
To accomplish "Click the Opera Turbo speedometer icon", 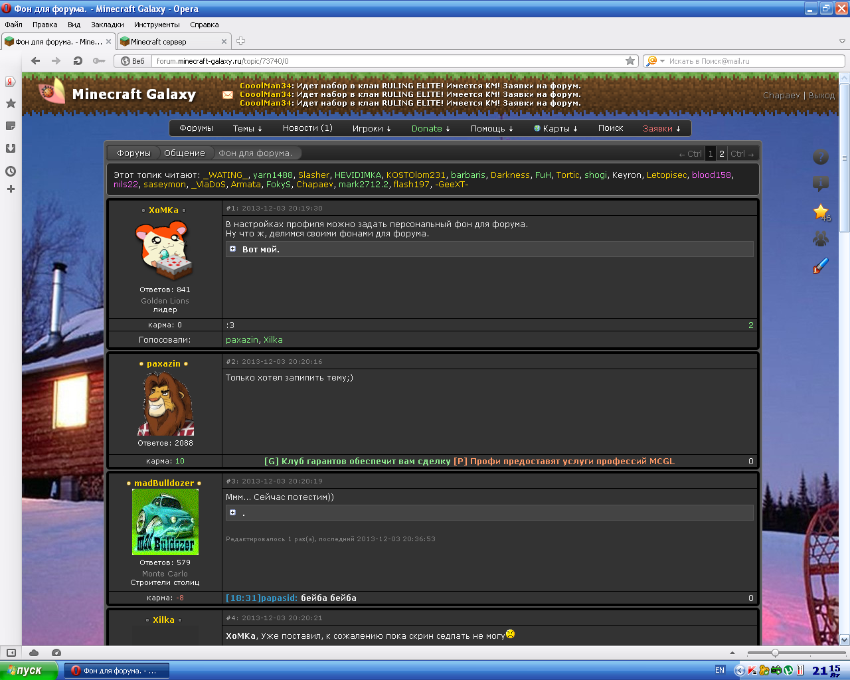I will coord(56,653).
